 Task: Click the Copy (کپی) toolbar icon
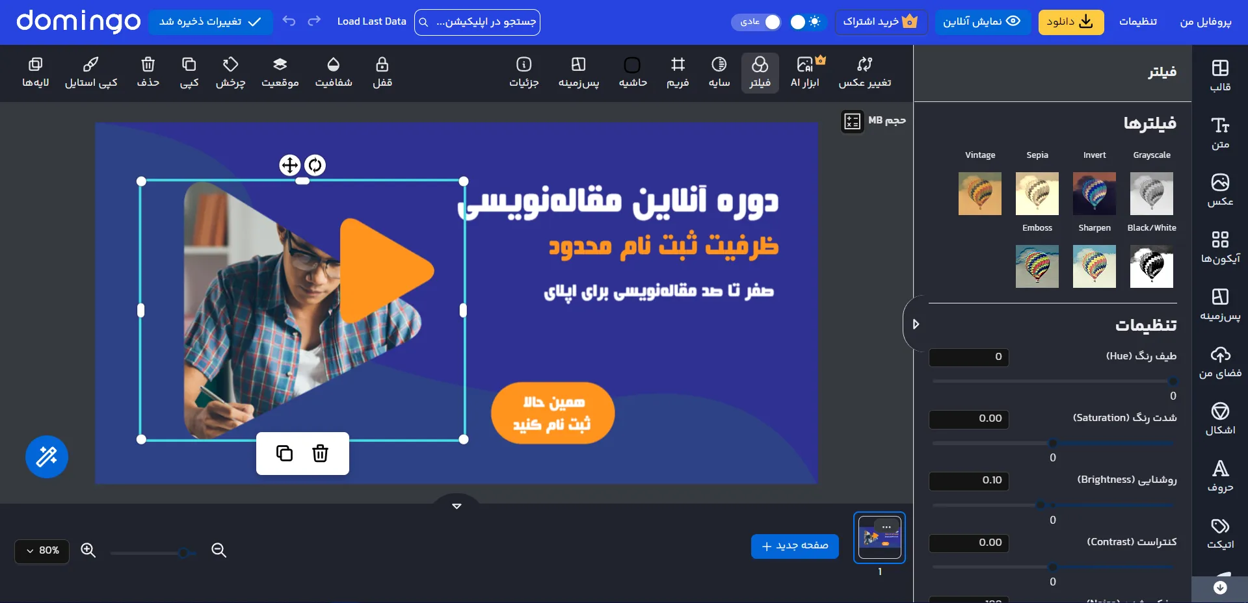click(x=189, y=73)
